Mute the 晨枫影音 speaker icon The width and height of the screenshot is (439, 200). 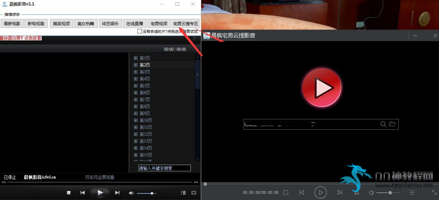(131, 193)
